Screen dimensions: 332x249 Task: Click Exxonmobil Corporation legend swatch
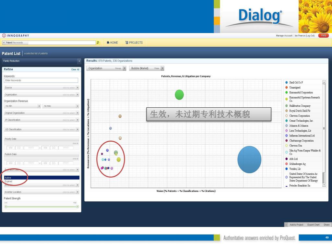click(x=287, y=92)
